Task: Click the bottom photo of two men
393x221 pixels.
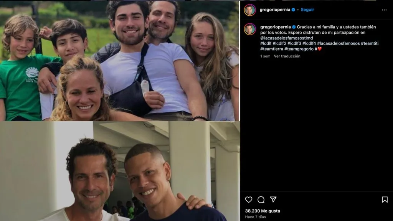Action: point(119,171)
